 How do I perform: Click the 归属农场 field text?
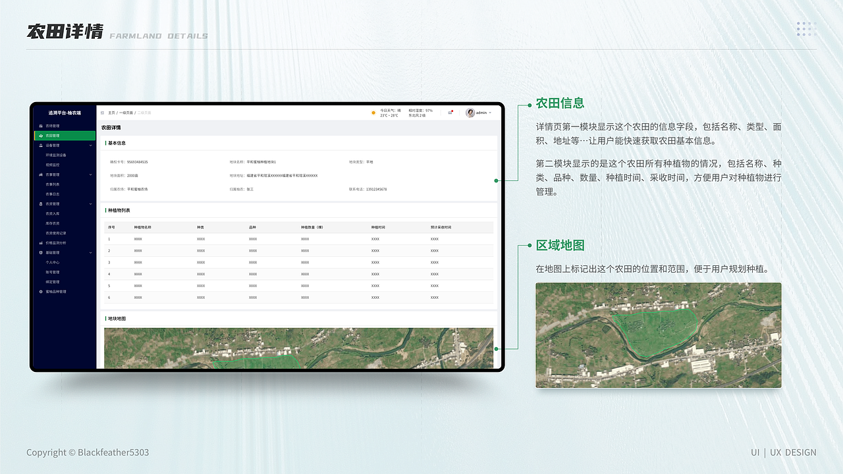[x=129, y=190]
